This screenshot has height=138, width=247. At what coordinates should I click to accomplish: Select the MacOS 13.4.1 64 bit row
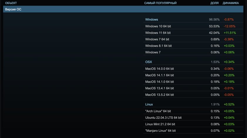pos(193,88)
